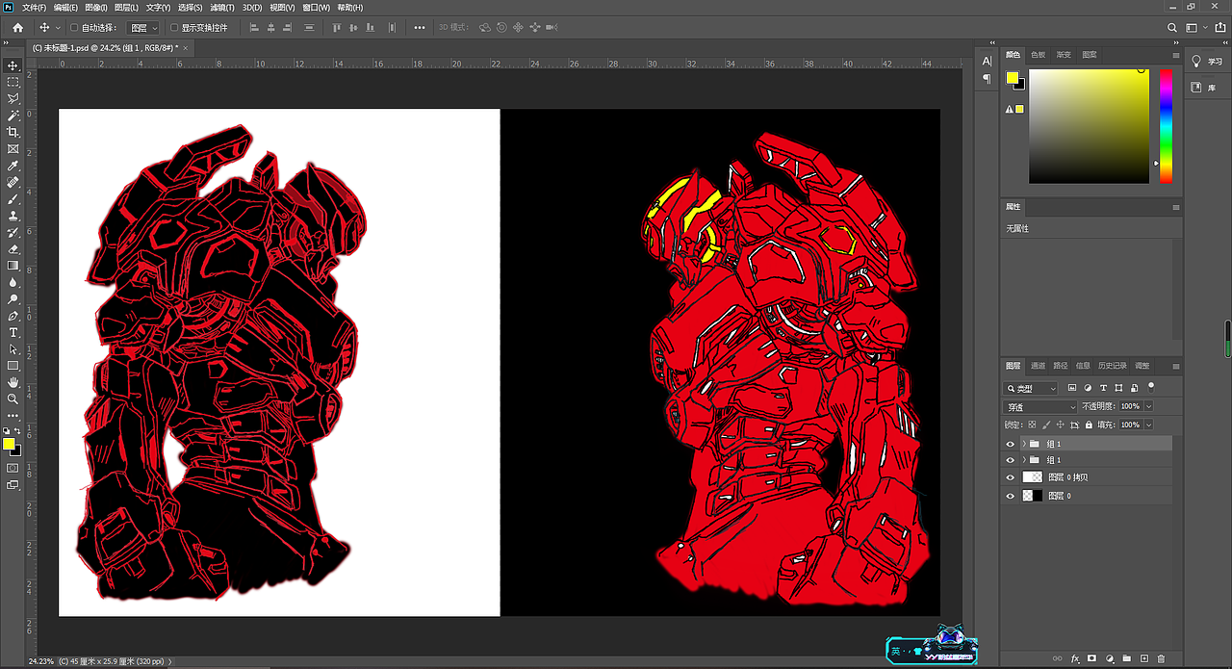Open the 填充 fill slider dropdown
The width and height of the screenshot is (1232, 669).
(1148, 425)
